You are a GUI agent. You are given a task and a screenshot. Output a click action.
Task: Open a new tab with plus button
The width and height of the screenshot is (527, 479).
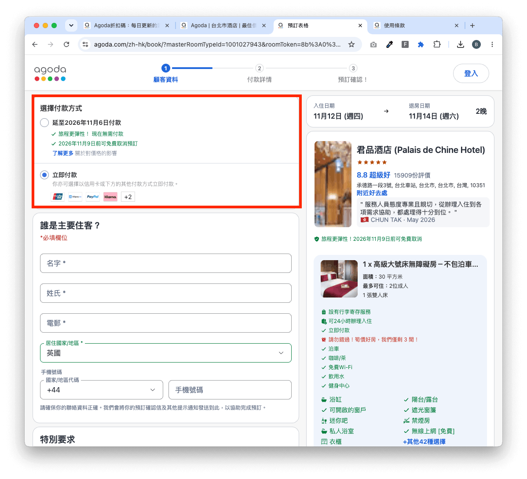pyautogui.click(x=472, y=25)
